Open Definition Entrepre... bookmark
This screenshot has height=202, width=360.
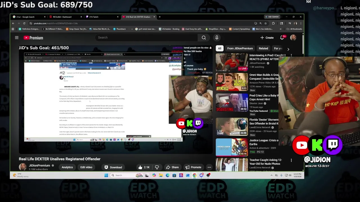pyautogui.click(x=29, y=29)
